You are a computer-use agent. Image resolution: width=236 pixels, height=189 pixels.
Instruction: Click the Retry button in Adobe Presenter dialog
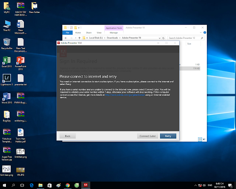coord(168,136)
